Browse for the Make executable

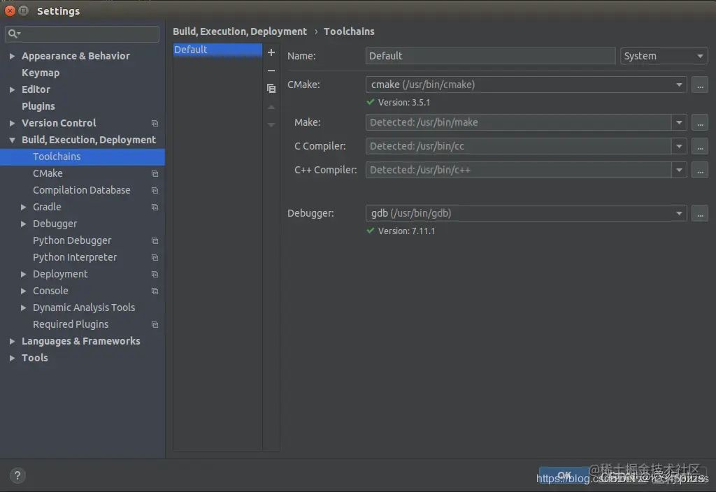point(700,123)
